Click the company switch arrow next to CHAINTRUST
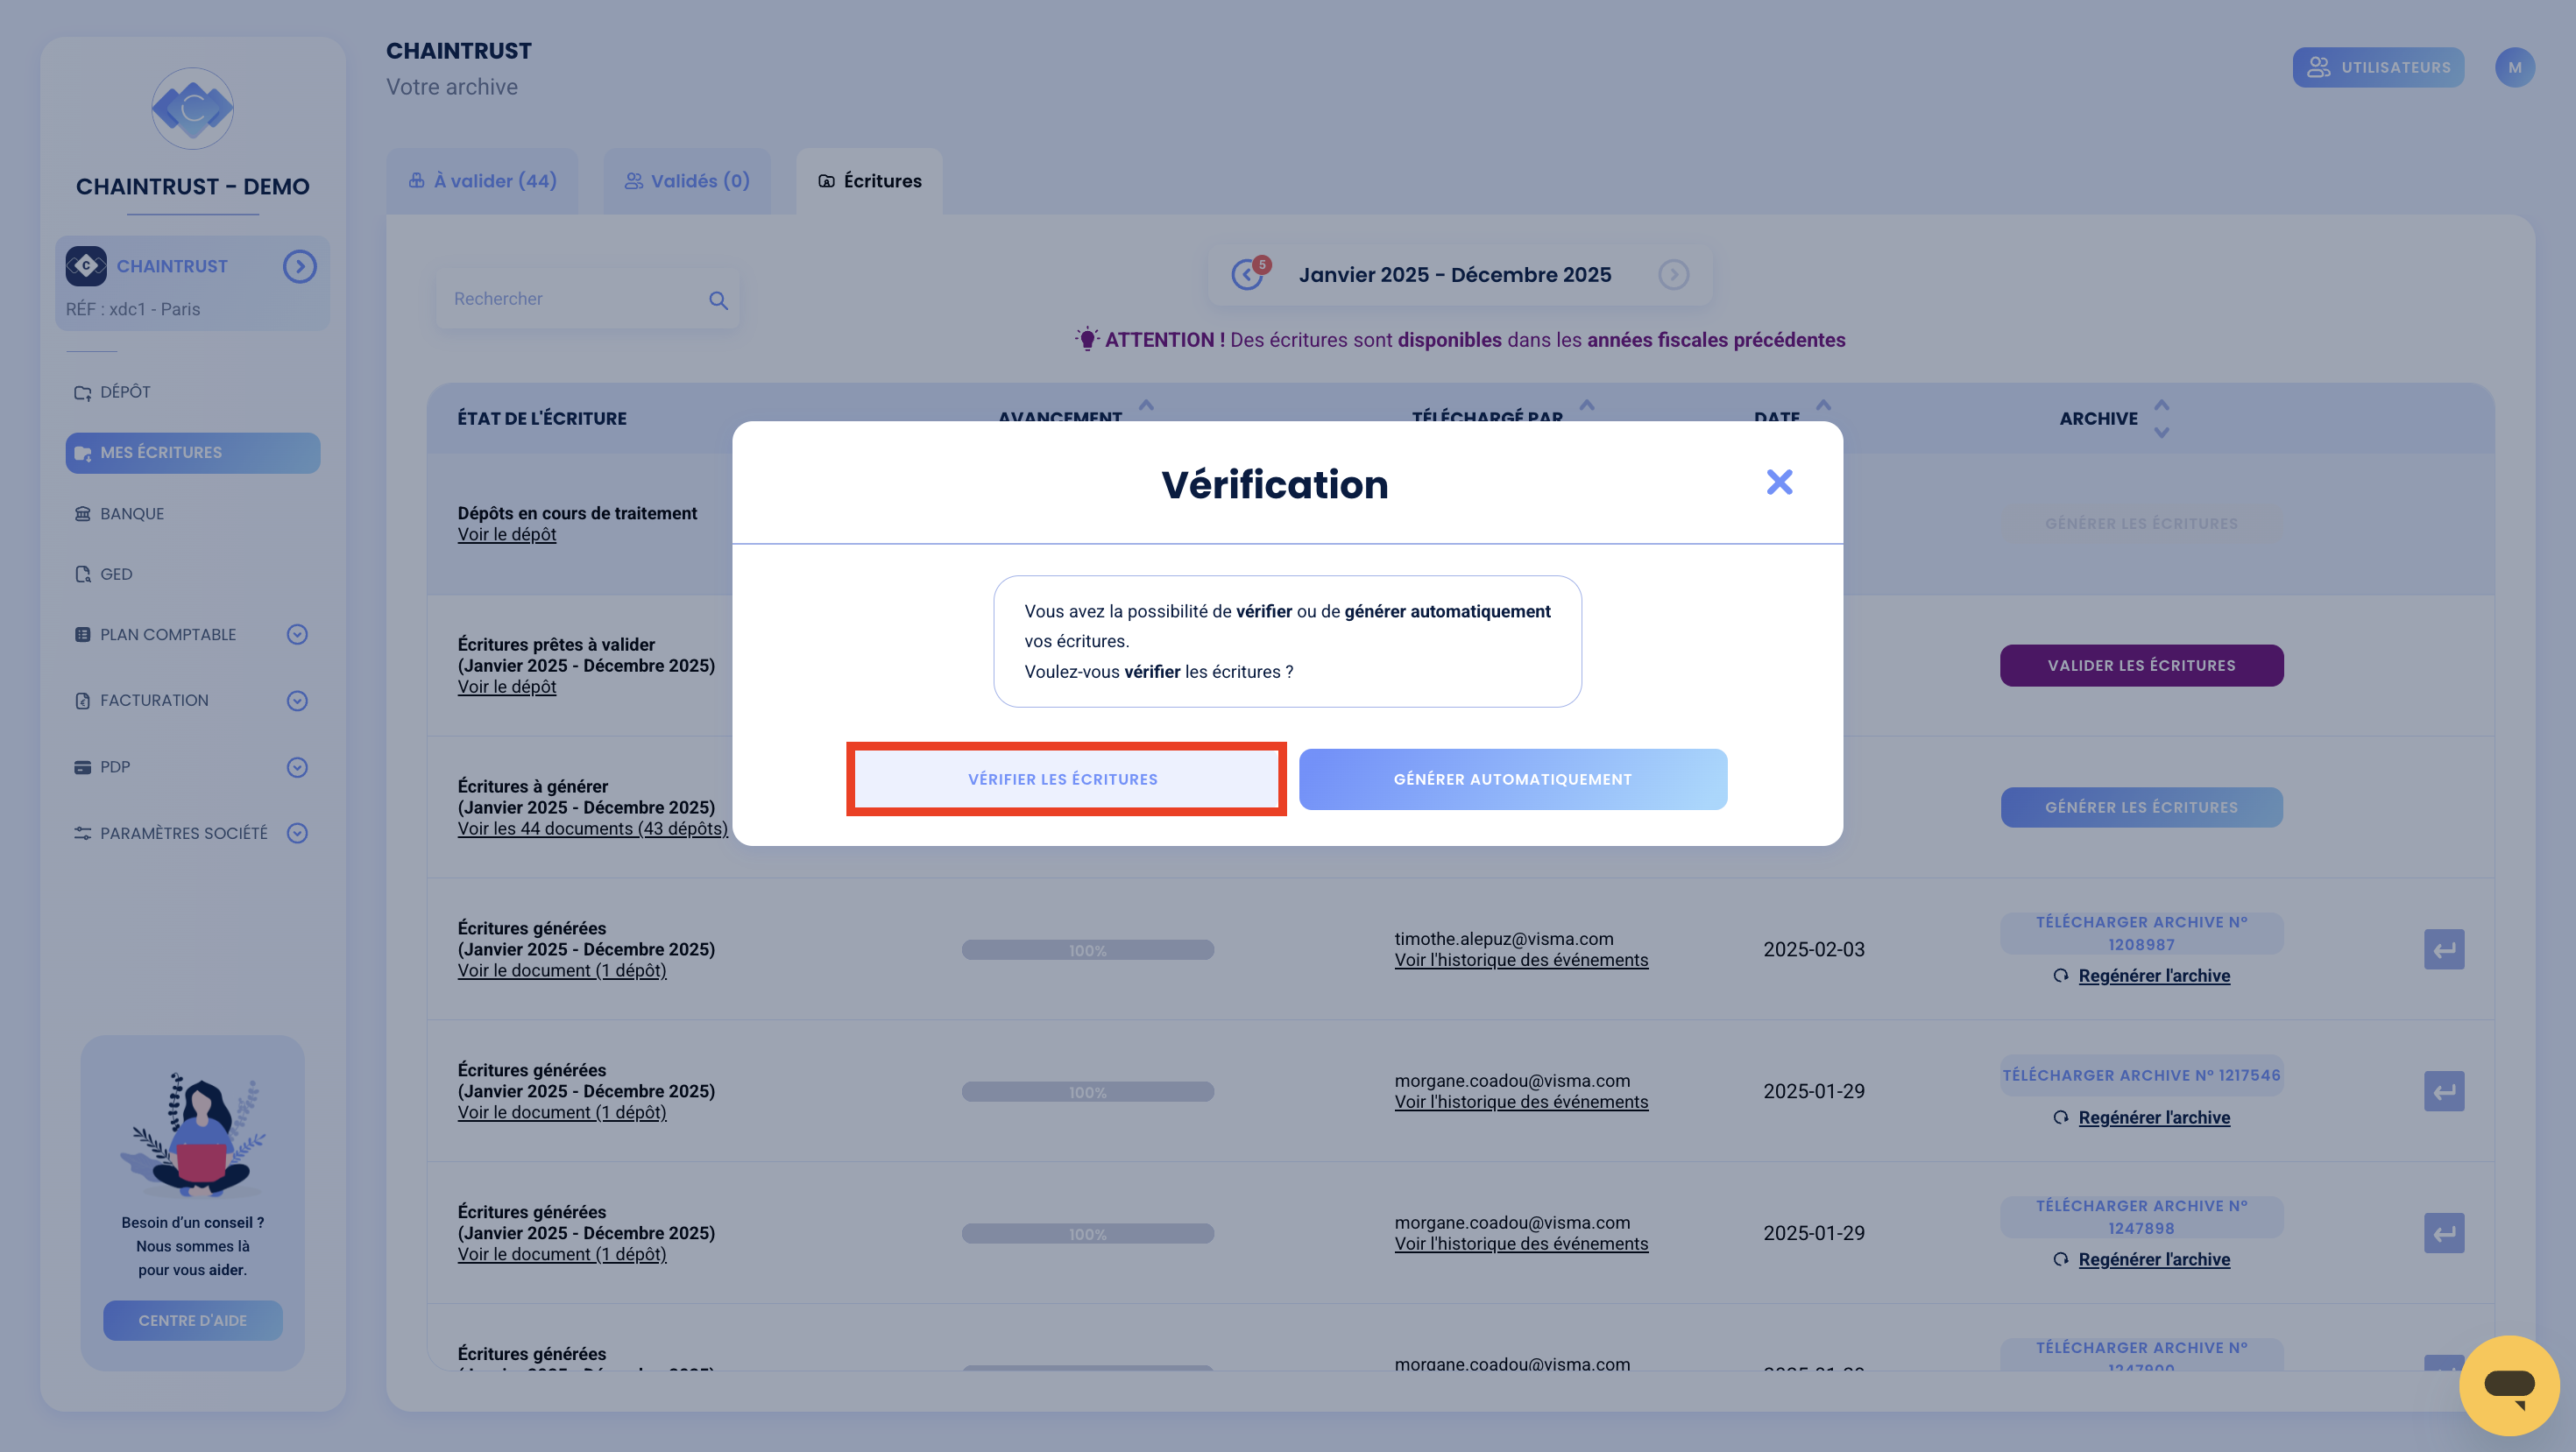Image resolution: width=2576 pixels, height=1452 pixels. point(299,266)
